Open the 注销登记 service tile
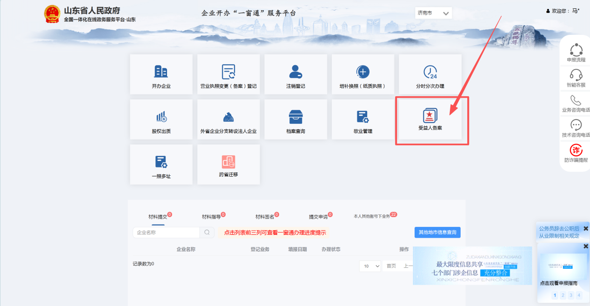590x306 pixels. [295, 72]
